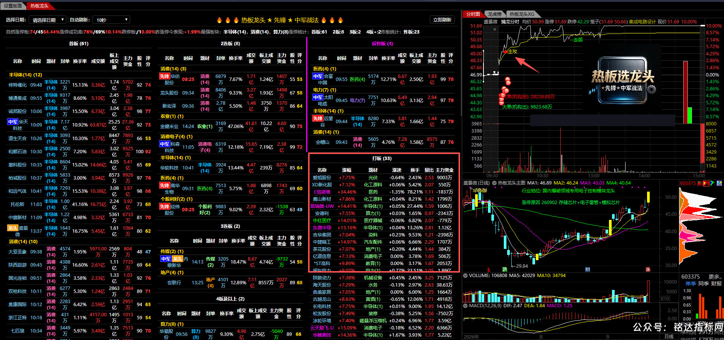Select the 财报 financial view
Image resolution: width=724 pixels, height=340 pixels.
point(716,284)
